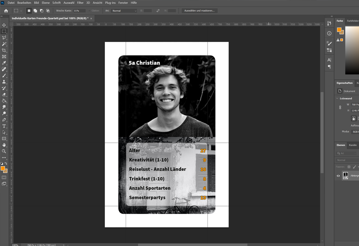Open the History panel icon
The height and width of the screenshot is (246, 359).
tap(329, 23)
